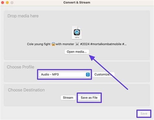Click the screaming face emoji in the file name
This screenshot has width=154, height=120.
(53, 44)
